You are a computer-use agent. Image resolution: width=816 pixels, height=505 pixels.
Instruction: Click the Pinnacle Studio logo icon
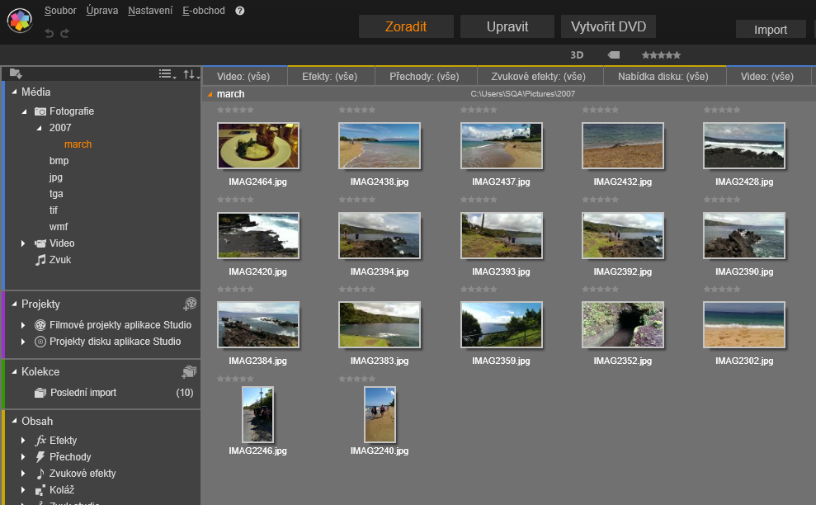click(x=20, y=21)
